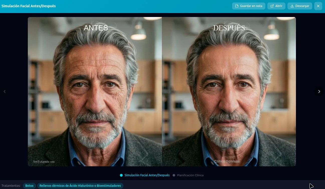Click the Rellenos dérmicos de Ácido Hialurónico tag

(80, 186)
